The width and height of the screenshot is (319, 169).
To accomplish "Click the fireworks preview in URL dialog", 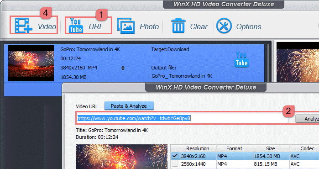I will coord(122,157).
